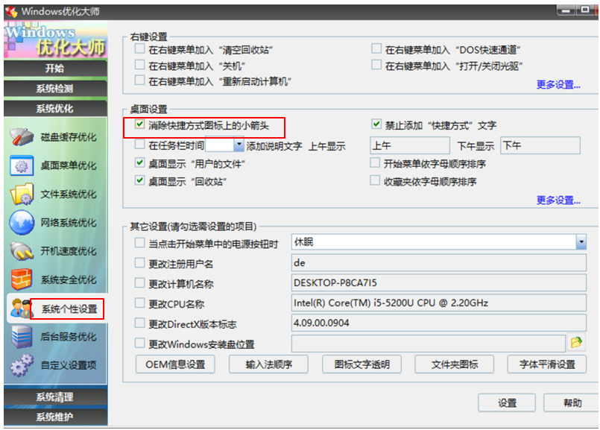Check 开始菜单依字母顺序排序

pyautogui.click(x=375, y=163)
